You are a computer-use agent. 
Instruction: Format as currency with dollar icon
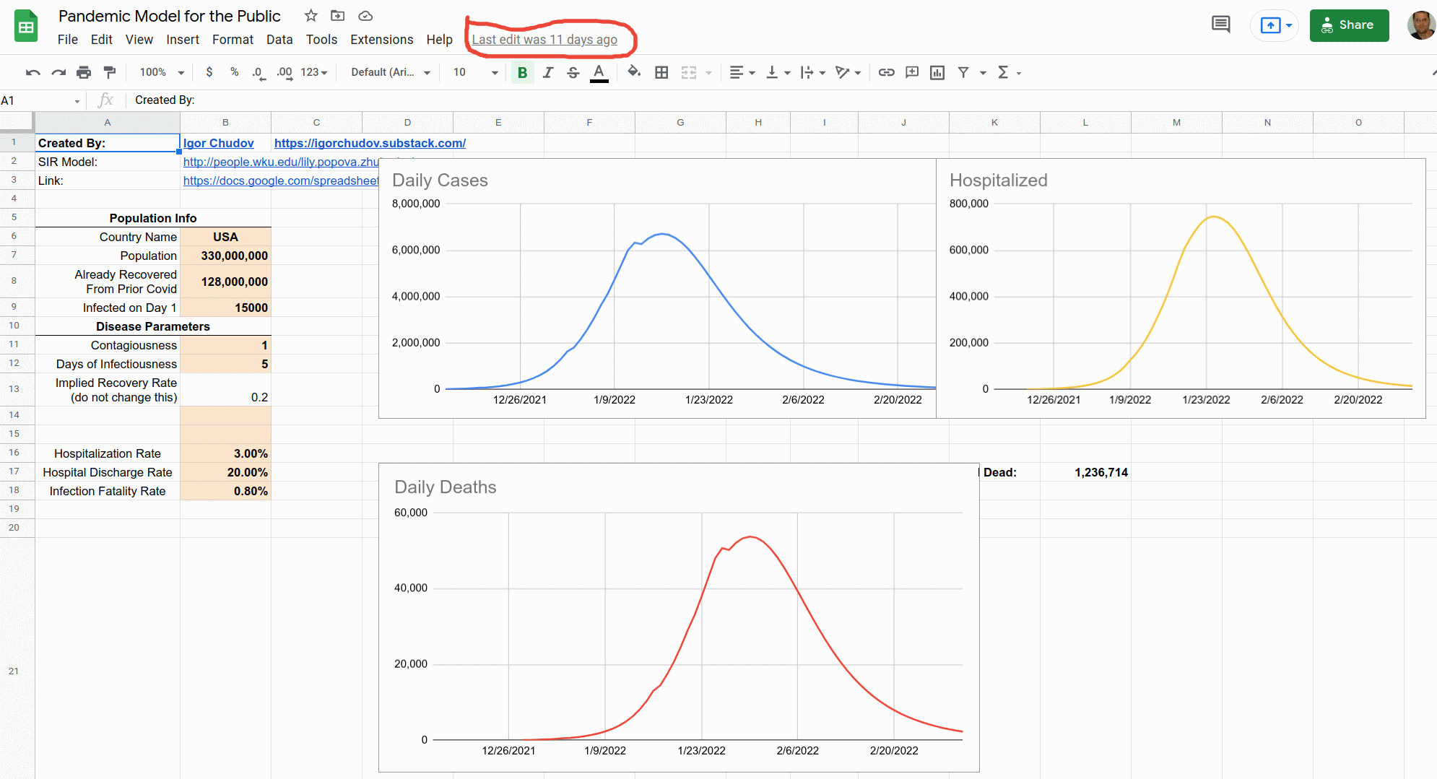pyautogui.click(x=209, y=72)
